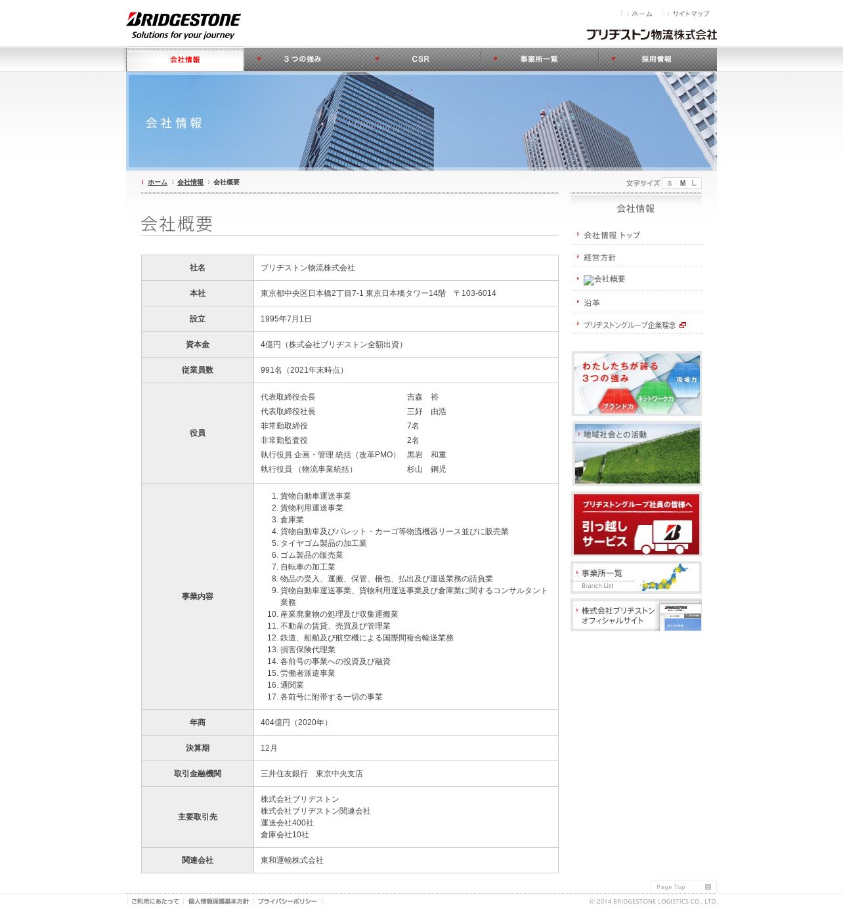The image size is (843, 918).
Task: Click the 貨物自動車運送事業 list item
Action: coord(316,496)
